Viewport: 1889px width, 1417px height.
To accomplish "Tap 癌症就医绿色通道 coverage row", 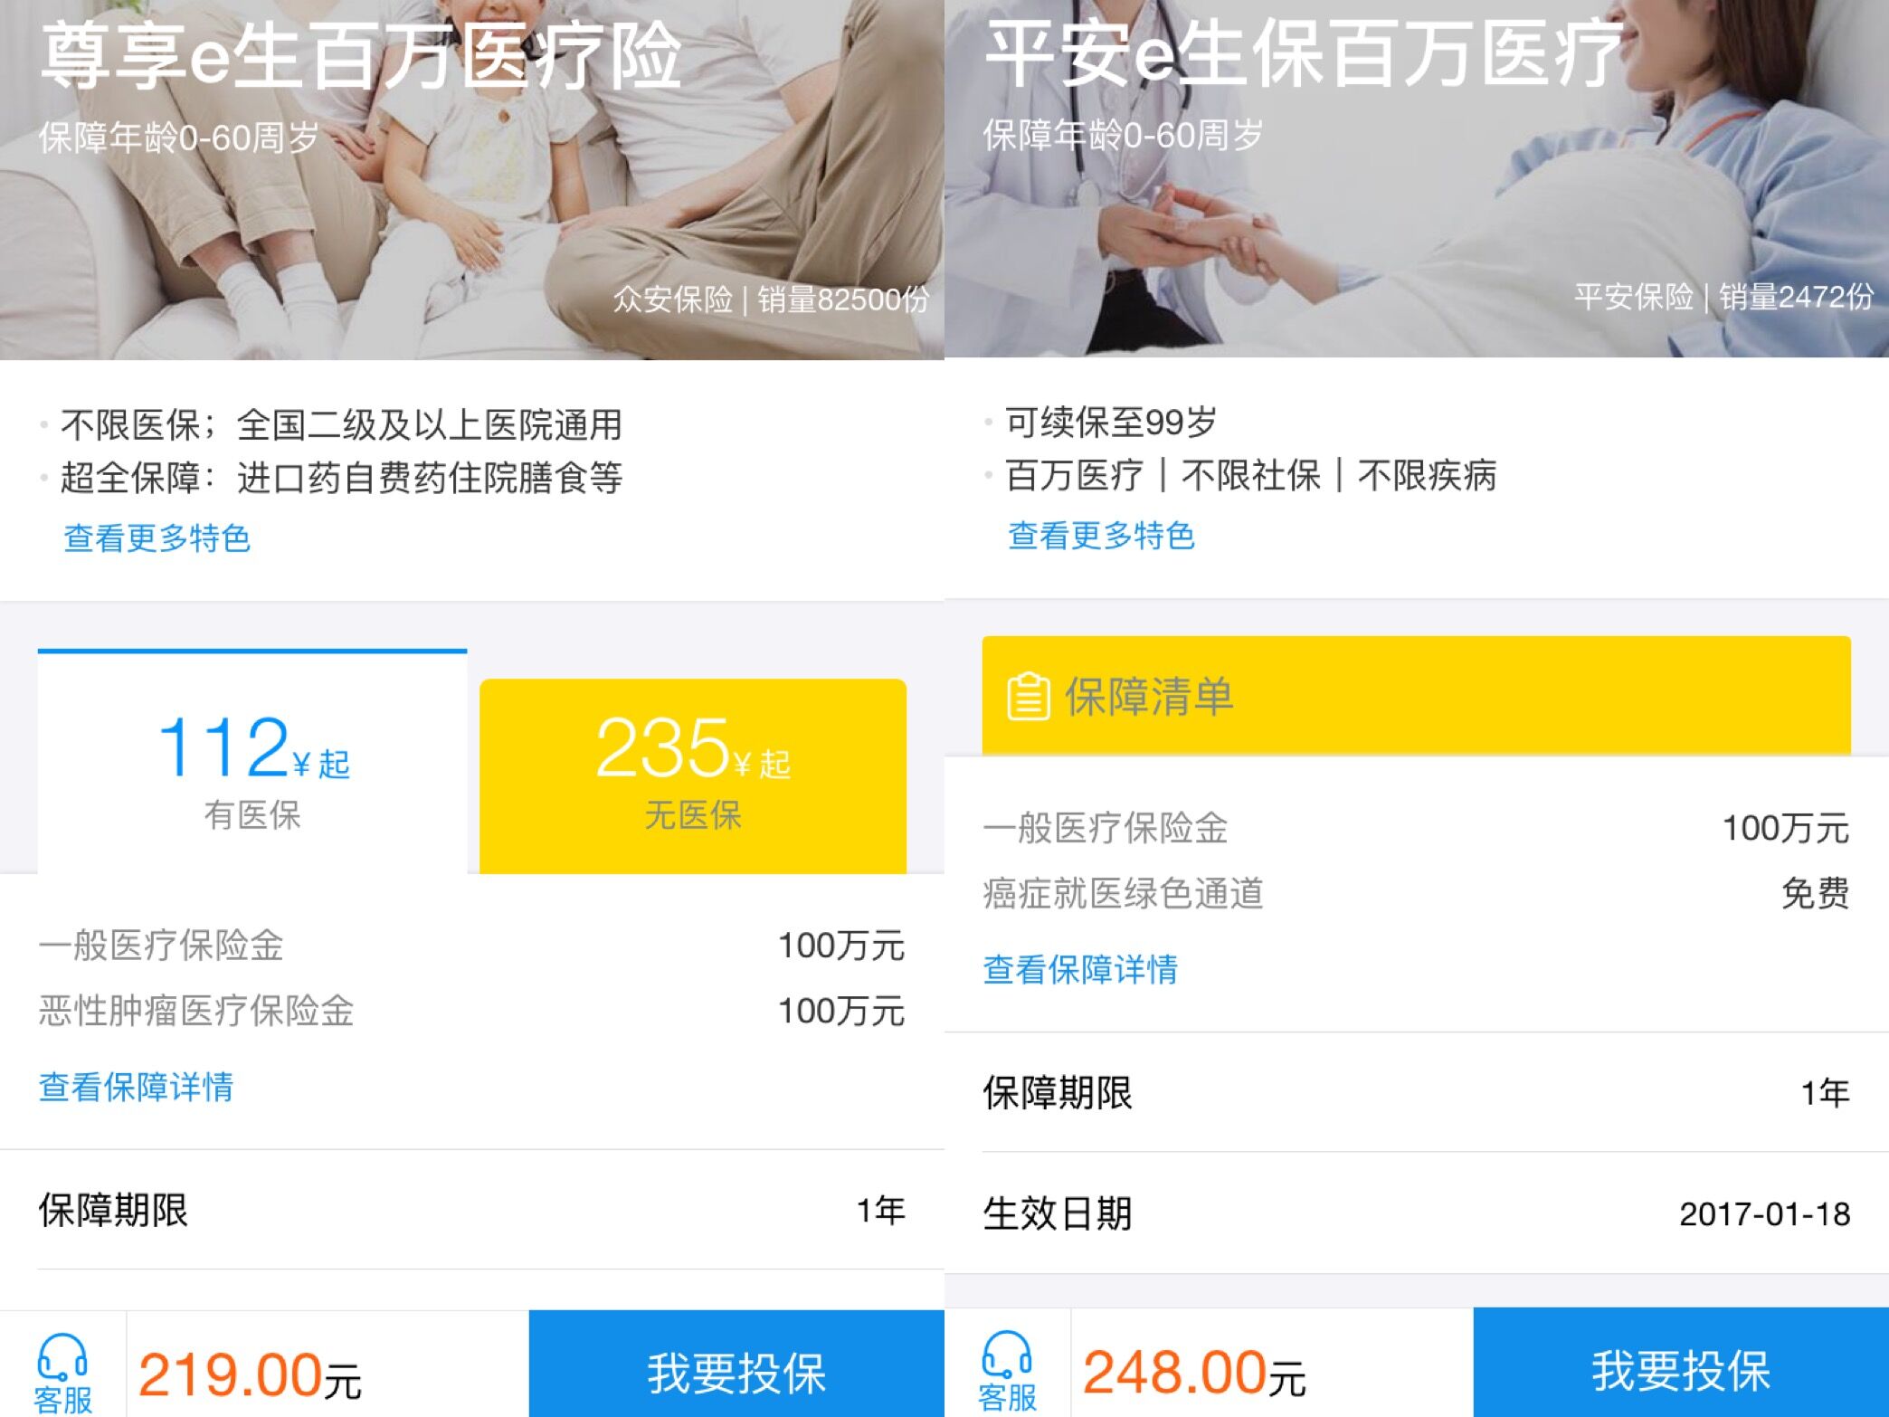I will 1417,894.
